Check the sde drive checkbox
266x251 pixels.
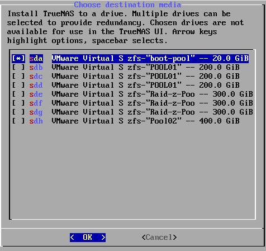[18, 94]
